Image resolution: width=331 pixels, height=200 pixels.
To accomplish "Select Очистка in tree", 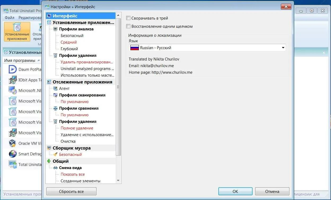I will coord(68,141).
